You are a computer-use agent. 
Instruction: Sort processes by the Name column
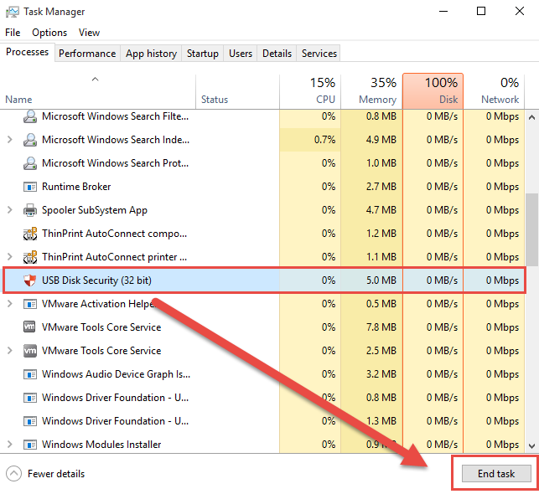pyautogui.click(x=98, y=91)
